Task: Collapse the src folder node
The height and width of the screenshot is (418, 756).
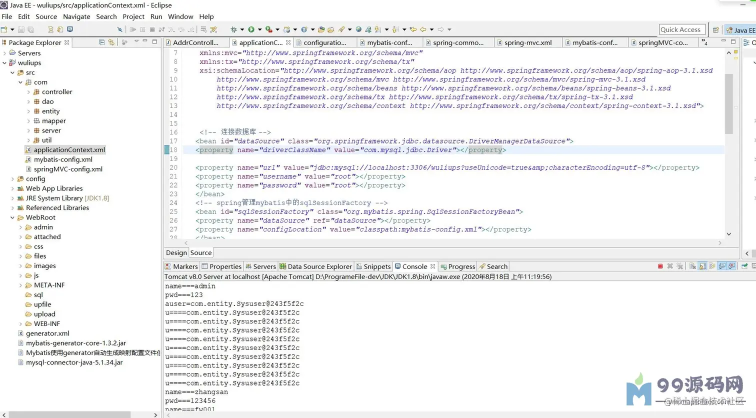Action: pos(12,72)
